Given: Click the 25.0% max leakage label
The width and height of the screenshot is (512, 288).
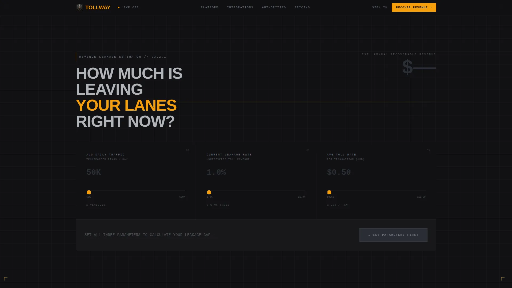Looking at the screenshot, I should [302, 197].
